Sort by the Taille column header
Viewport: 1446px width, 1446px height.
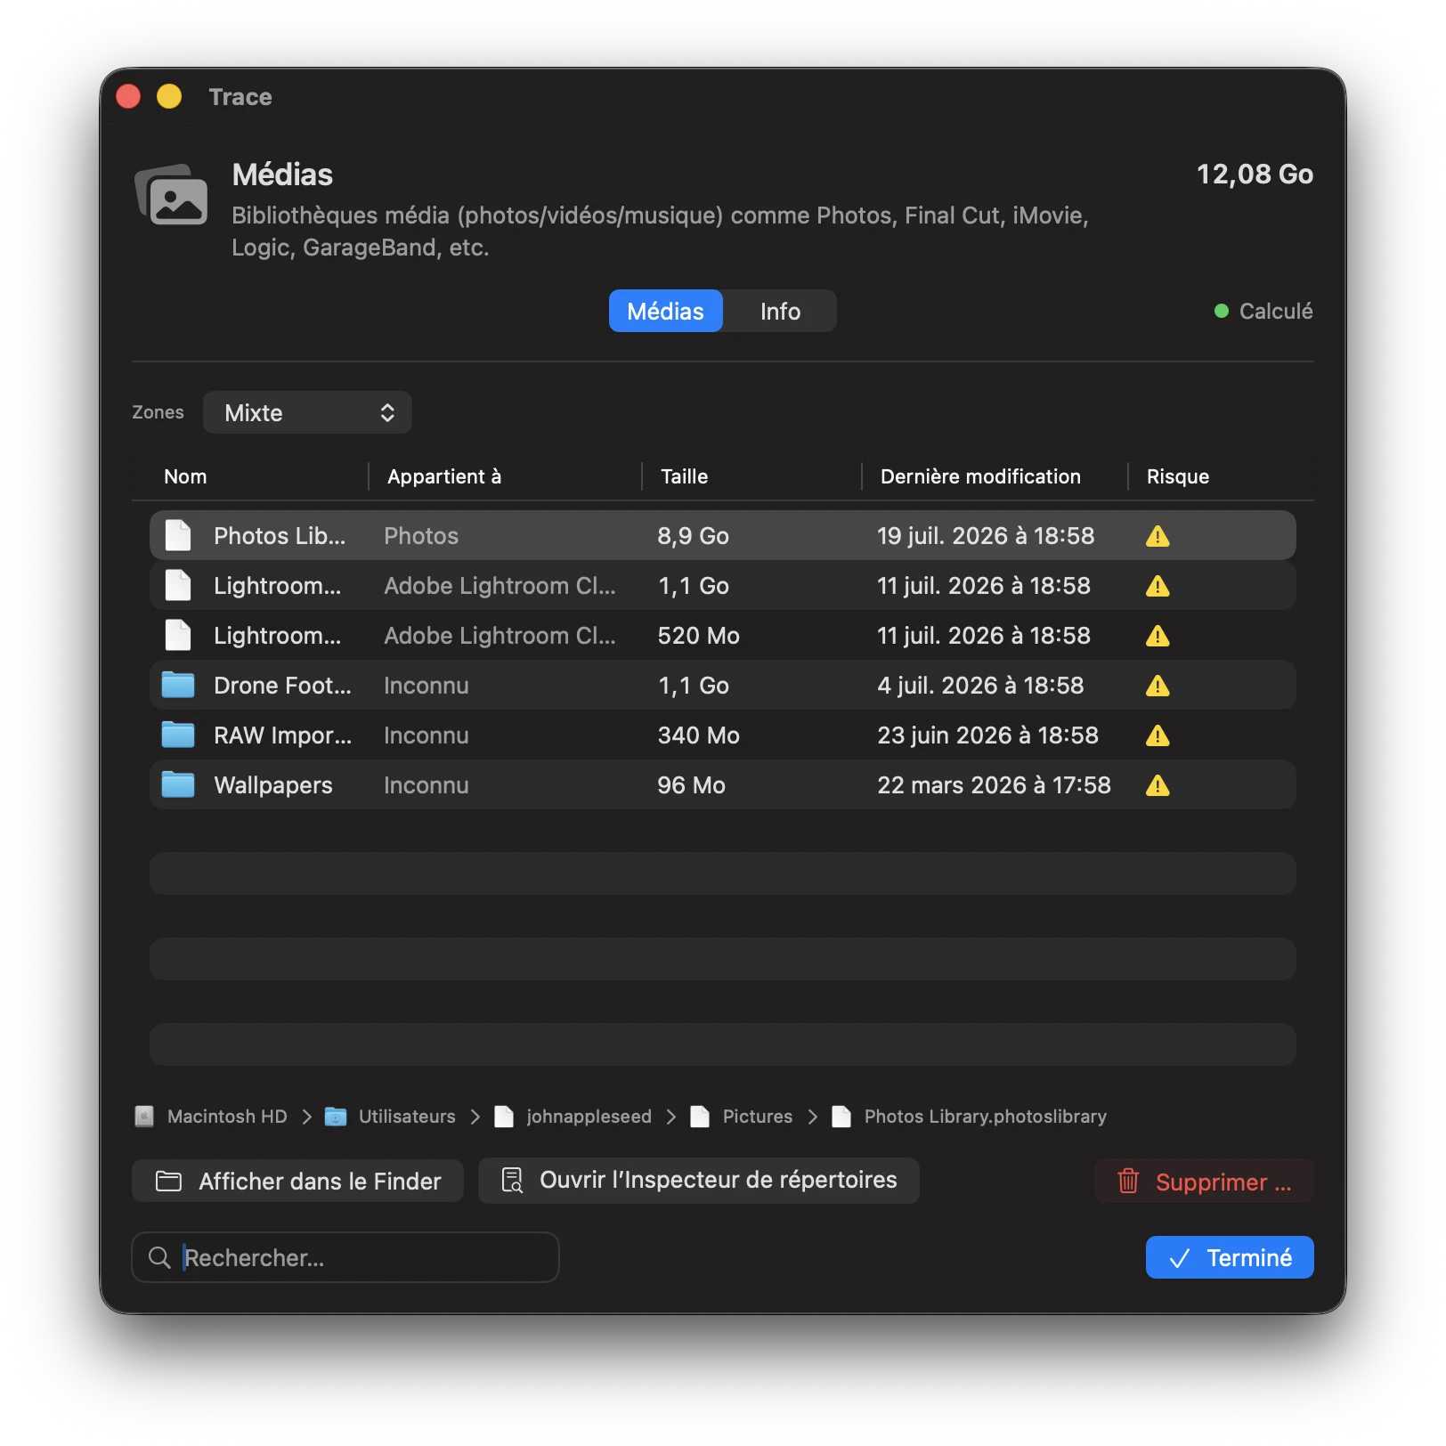684,476
